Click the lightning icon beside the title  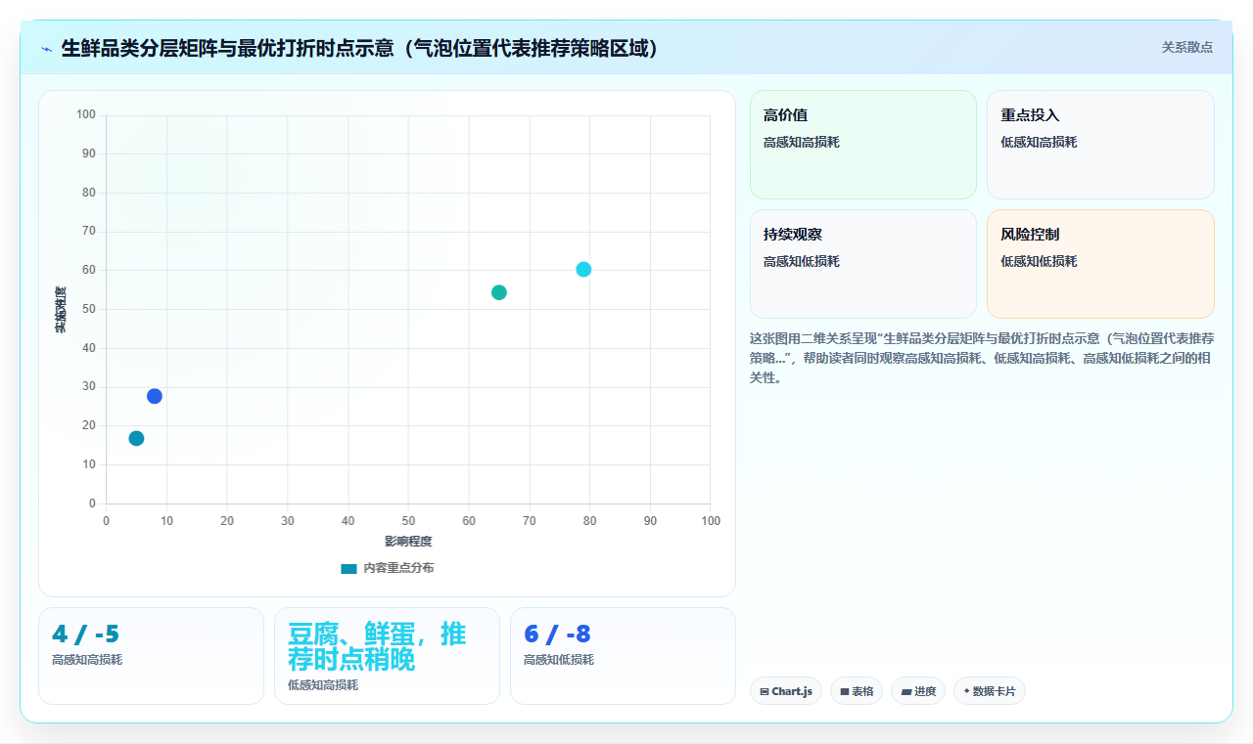click(x=46, y=48)
